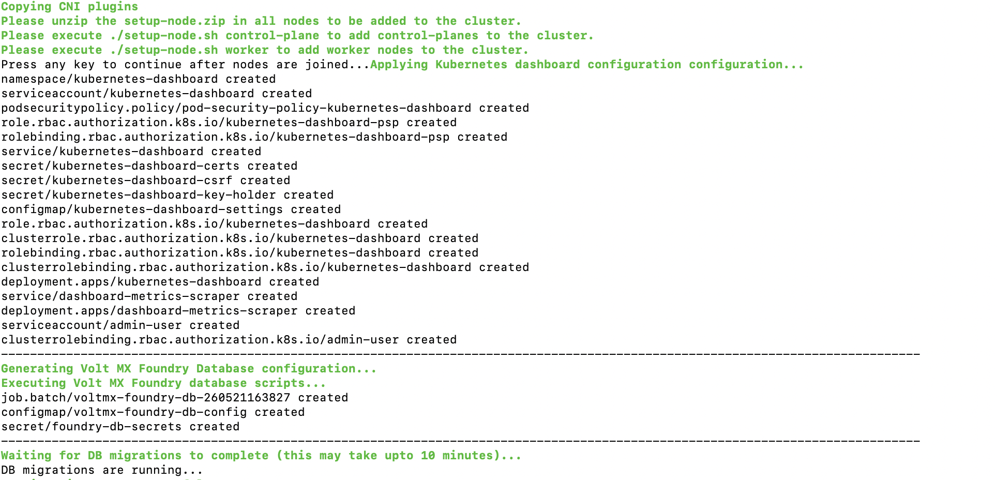
Task: Click 'Waiting for DB migrations to complete' line
Action: 261,456
